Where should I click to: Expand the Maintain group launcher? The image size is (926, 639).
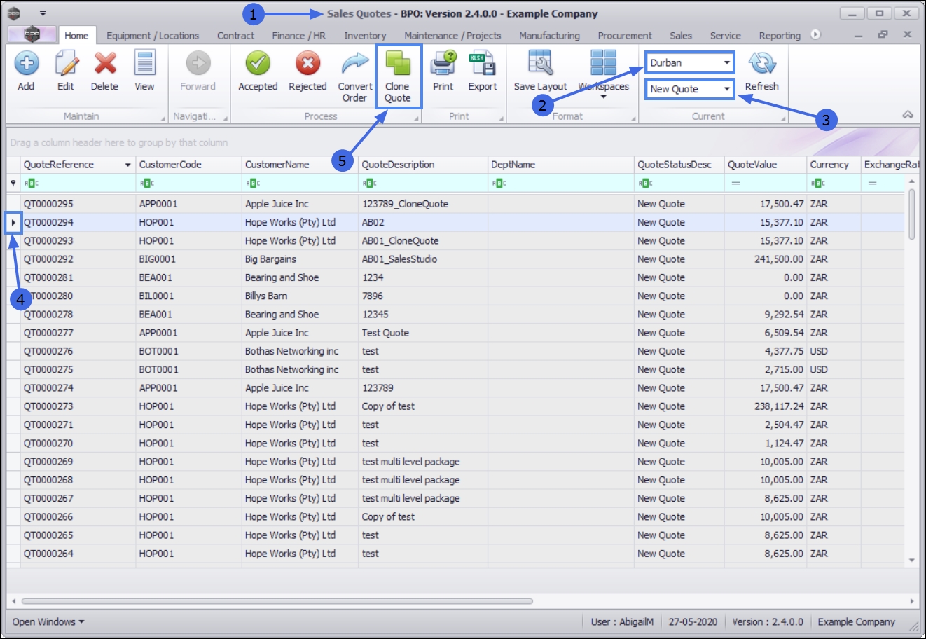163,118
